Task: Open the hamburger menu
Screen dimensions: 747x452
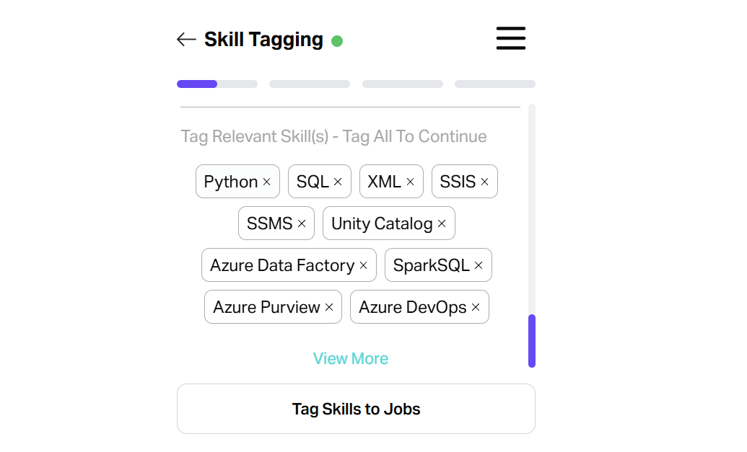Action: point(510,38)
